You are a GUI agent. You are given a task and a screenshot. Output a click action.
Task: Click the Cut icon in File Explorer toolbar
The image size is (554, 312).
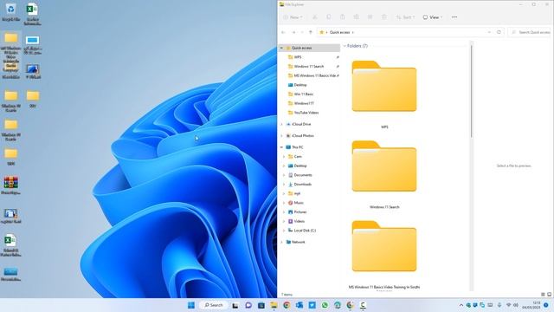tap(314, 17)
